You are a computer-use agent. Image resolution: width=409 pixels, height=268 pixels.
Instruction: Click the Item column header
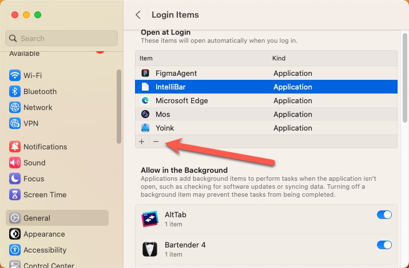coord(146,58)
